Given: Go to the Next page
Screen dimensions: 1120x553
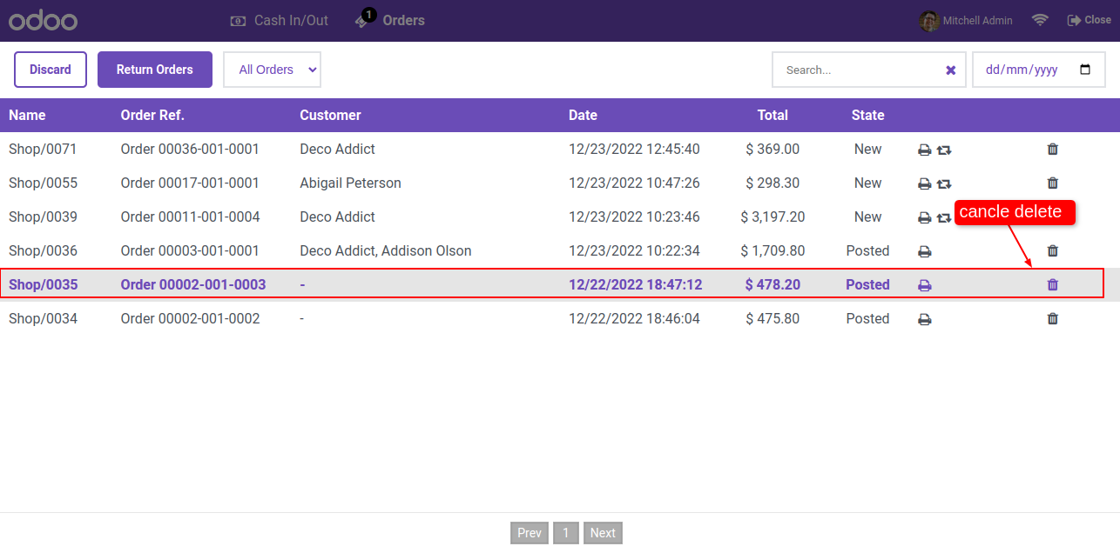Looking at the screenshot, I should (603, 533).
